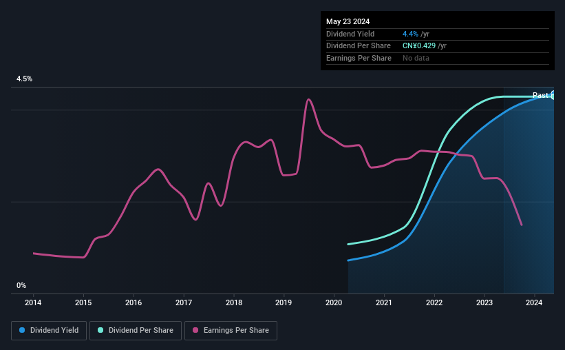Select the 2019 x-axis year label
This screenshot has width=565, height=350.
pyautogui.click(x=284, y=302)
